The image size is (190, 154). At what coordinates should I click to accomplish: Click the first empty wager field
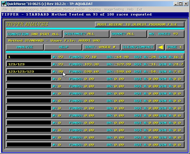pyautogui.click(x=29, y=79)
